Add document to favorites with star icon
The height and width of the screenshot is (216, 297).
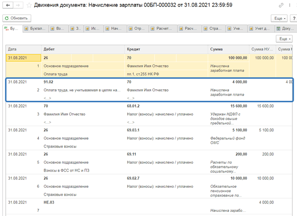click(x=29, y=5)
